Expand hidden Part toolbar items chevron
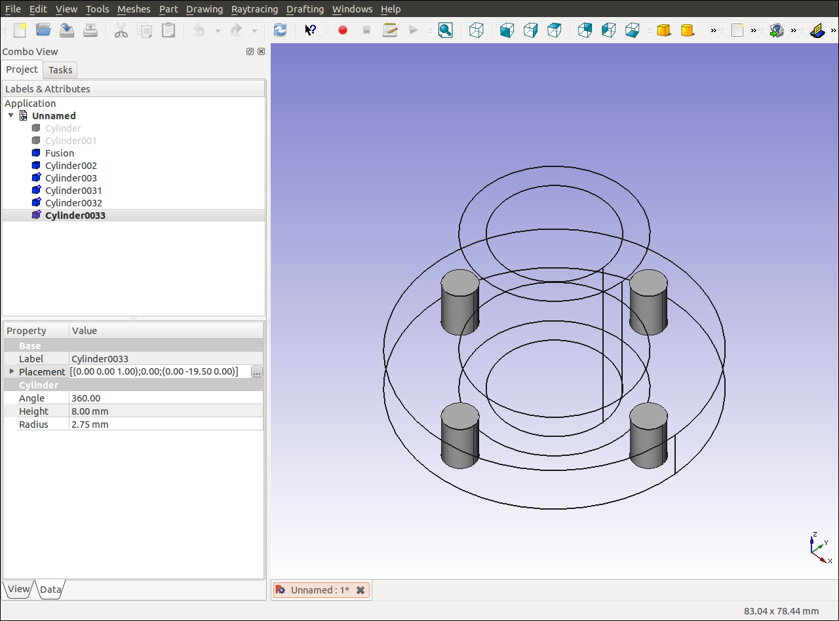Viewport: 839px width, 621px height. (714, 30)
